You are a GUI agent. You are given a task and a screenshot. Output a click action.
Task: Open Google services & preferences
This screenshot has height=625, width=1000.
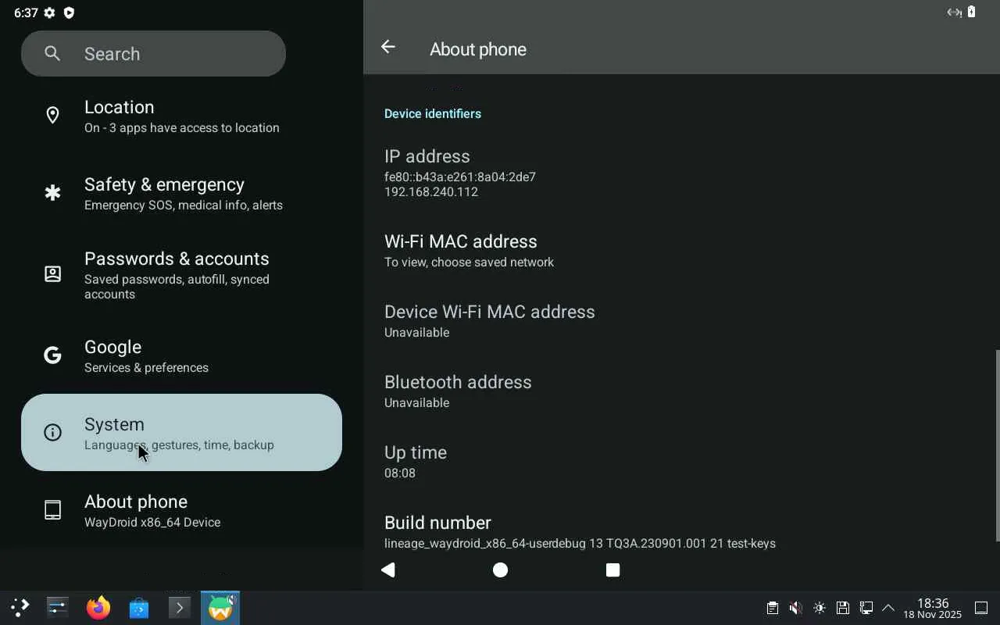(181, 355)
